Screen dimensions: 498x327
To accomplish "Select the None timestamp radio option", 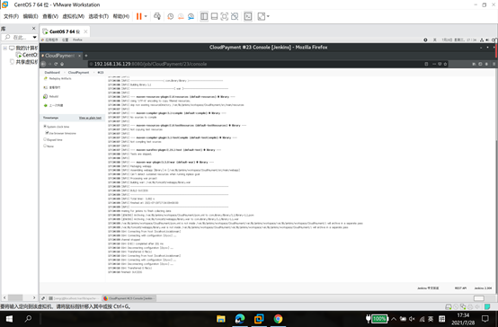I will coord(45,146).
